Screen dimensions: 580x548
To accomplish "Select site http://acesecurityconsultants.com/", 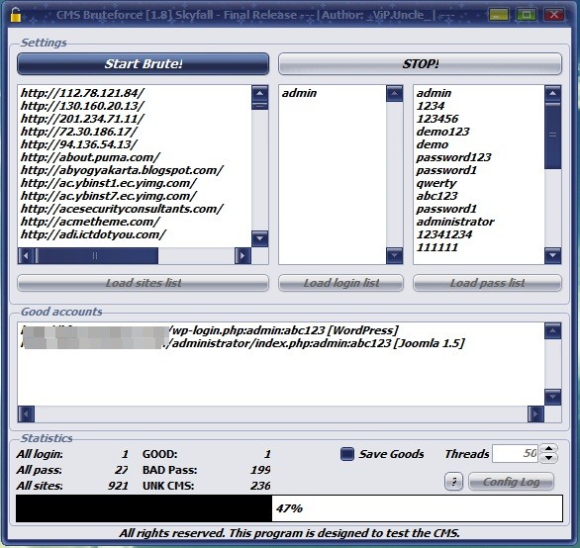I will coord(122,209).
